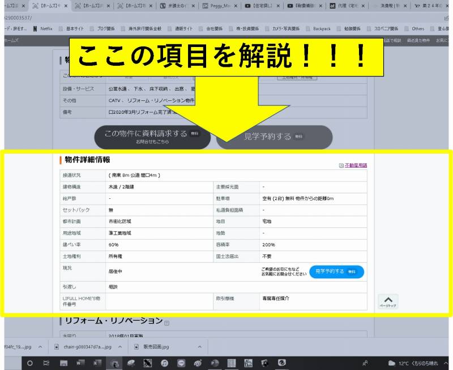Open the weather widget showing 12°C
Image resolution: width=453 pixels, height=370 pixels.
(x=413, y=363)
